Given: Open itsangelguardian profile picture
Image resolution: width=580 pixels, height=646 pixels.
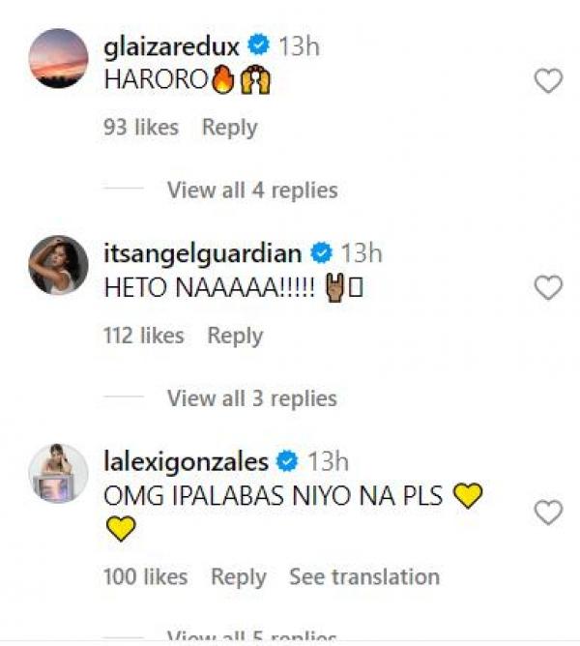Looking at the screenshot, I should (58, 265).
